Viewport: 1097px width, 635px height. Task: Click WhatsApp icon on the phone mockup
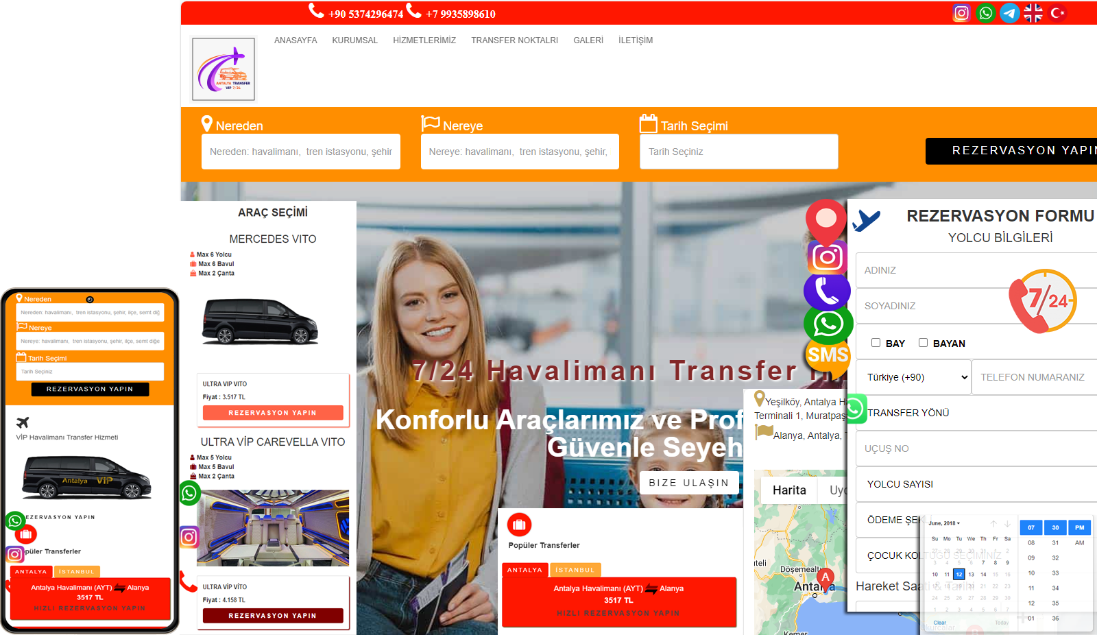pyautogui.click(x=15, y=520)
